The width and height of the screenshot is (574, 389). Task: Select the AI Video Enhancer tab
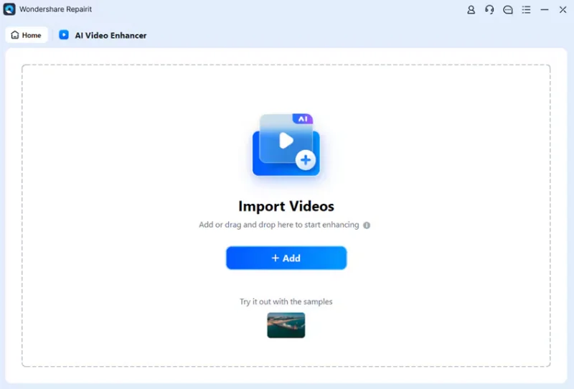click(110, 35)
